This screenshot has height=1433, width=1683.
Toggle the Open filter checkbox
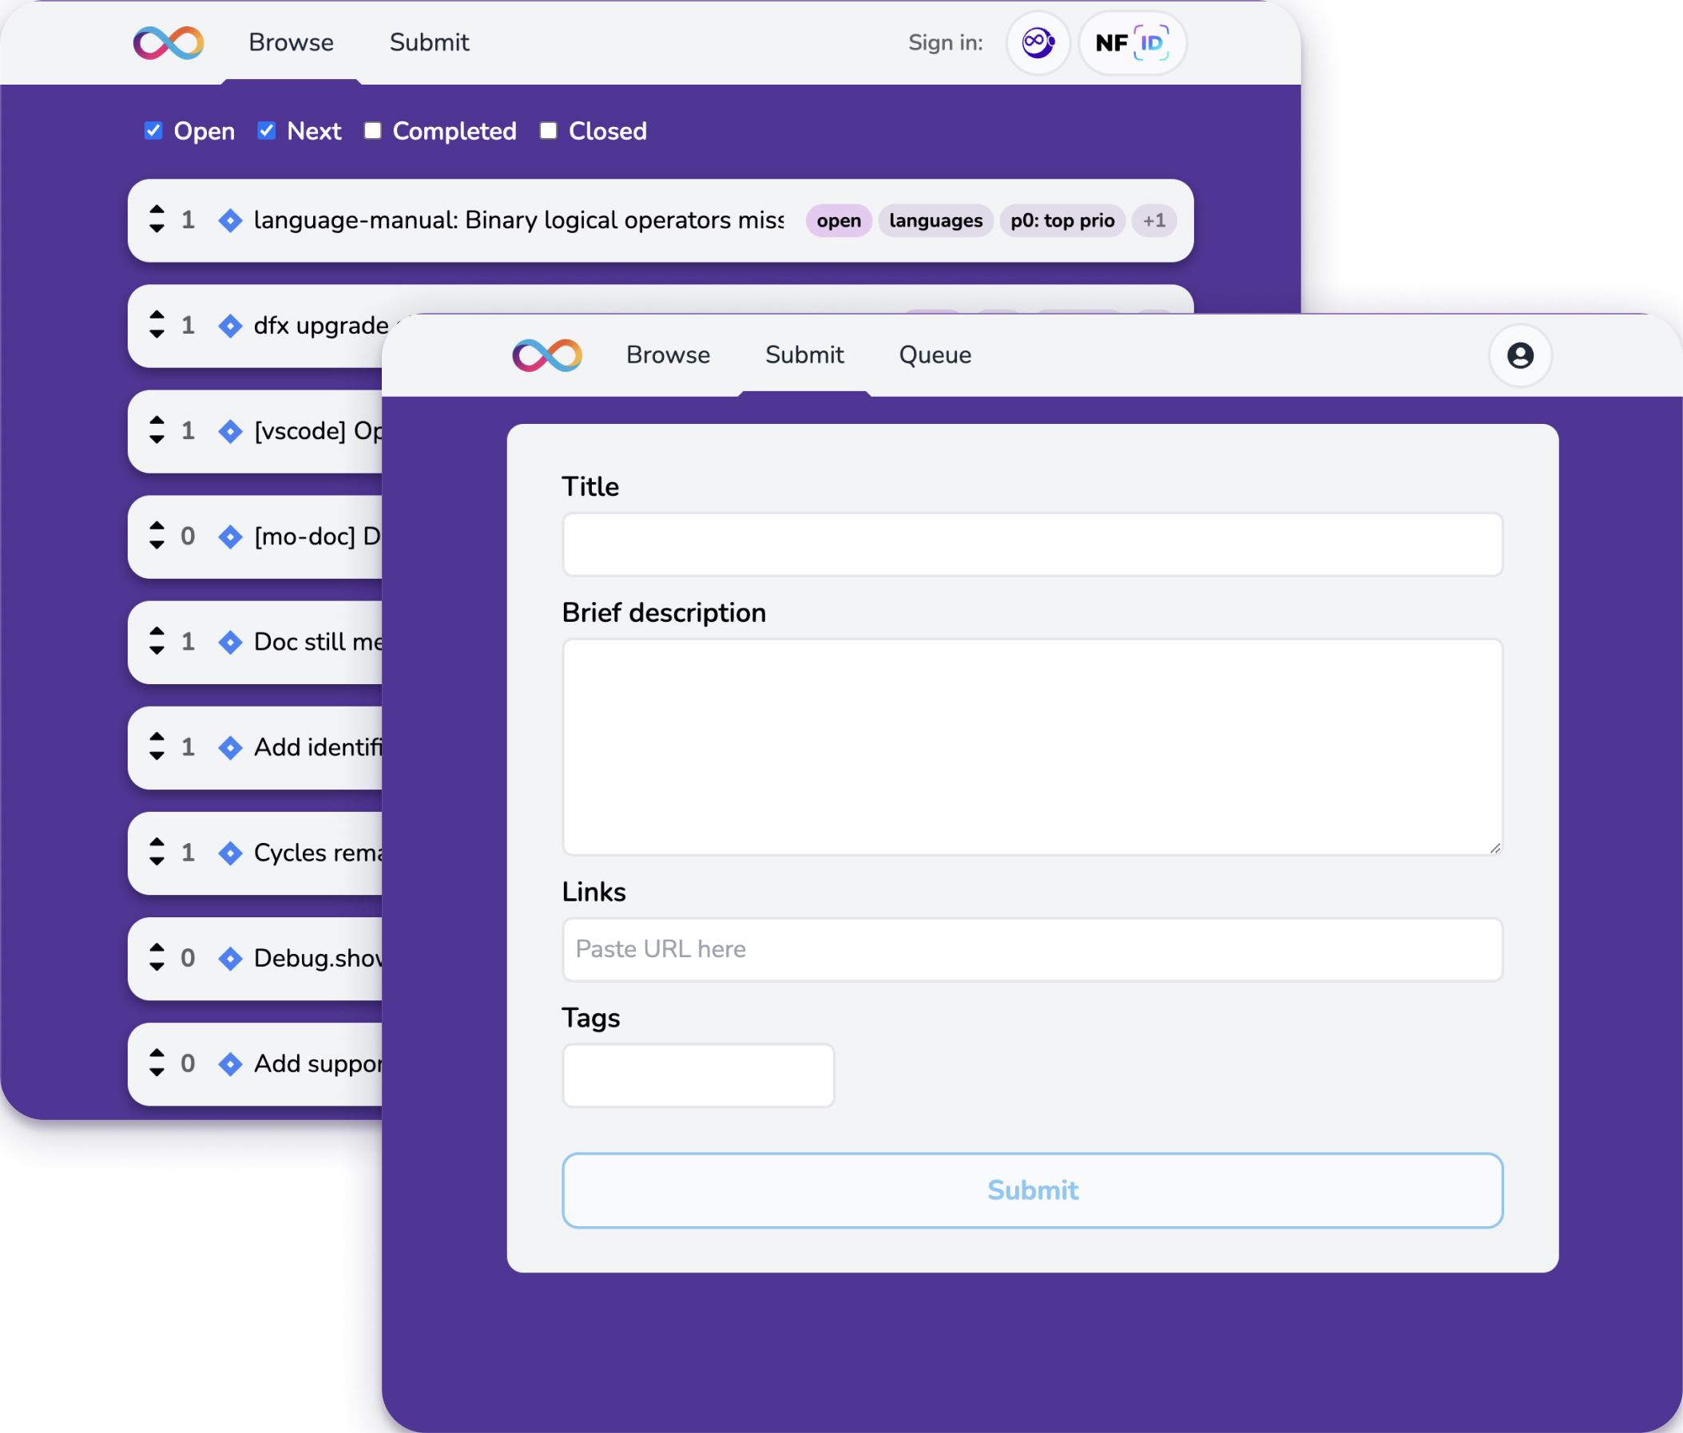pyautogui.click(x=151, y=133)
